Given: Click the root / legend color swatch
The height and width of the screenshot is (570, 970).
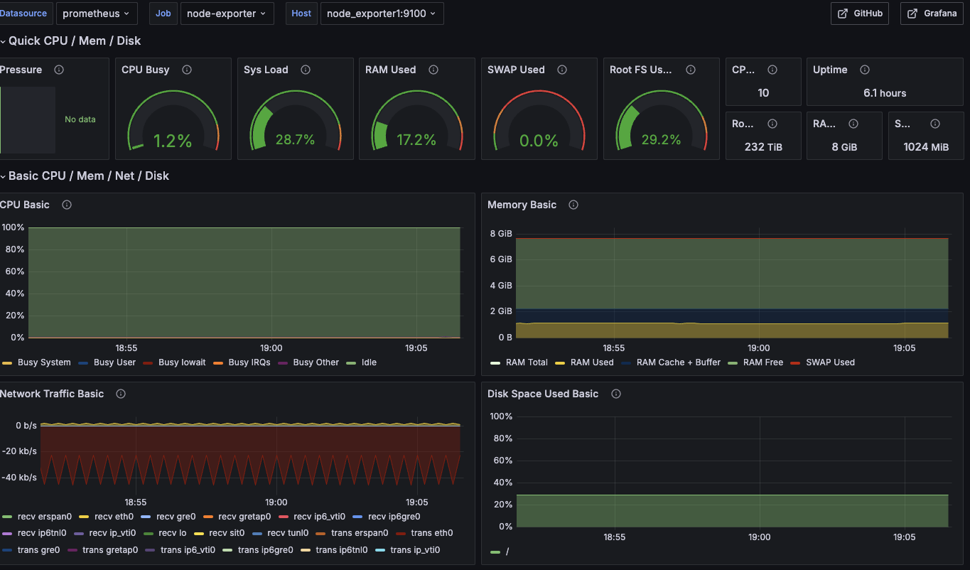Looking at the screenshot, I should coord(495,552).
